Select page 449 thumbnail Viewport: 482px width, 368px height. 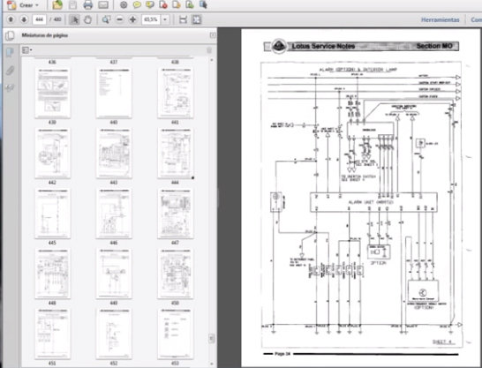point(114,274)
